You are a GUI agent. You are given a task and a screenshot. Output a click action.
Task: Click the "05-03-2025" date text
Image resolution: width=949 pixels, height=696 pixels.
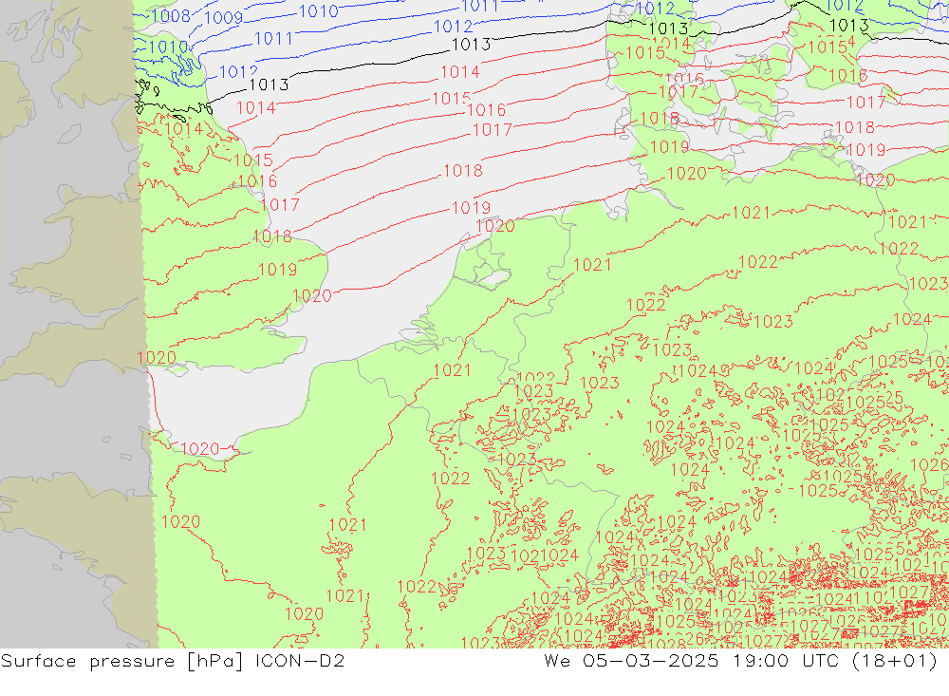pos(651,660)
